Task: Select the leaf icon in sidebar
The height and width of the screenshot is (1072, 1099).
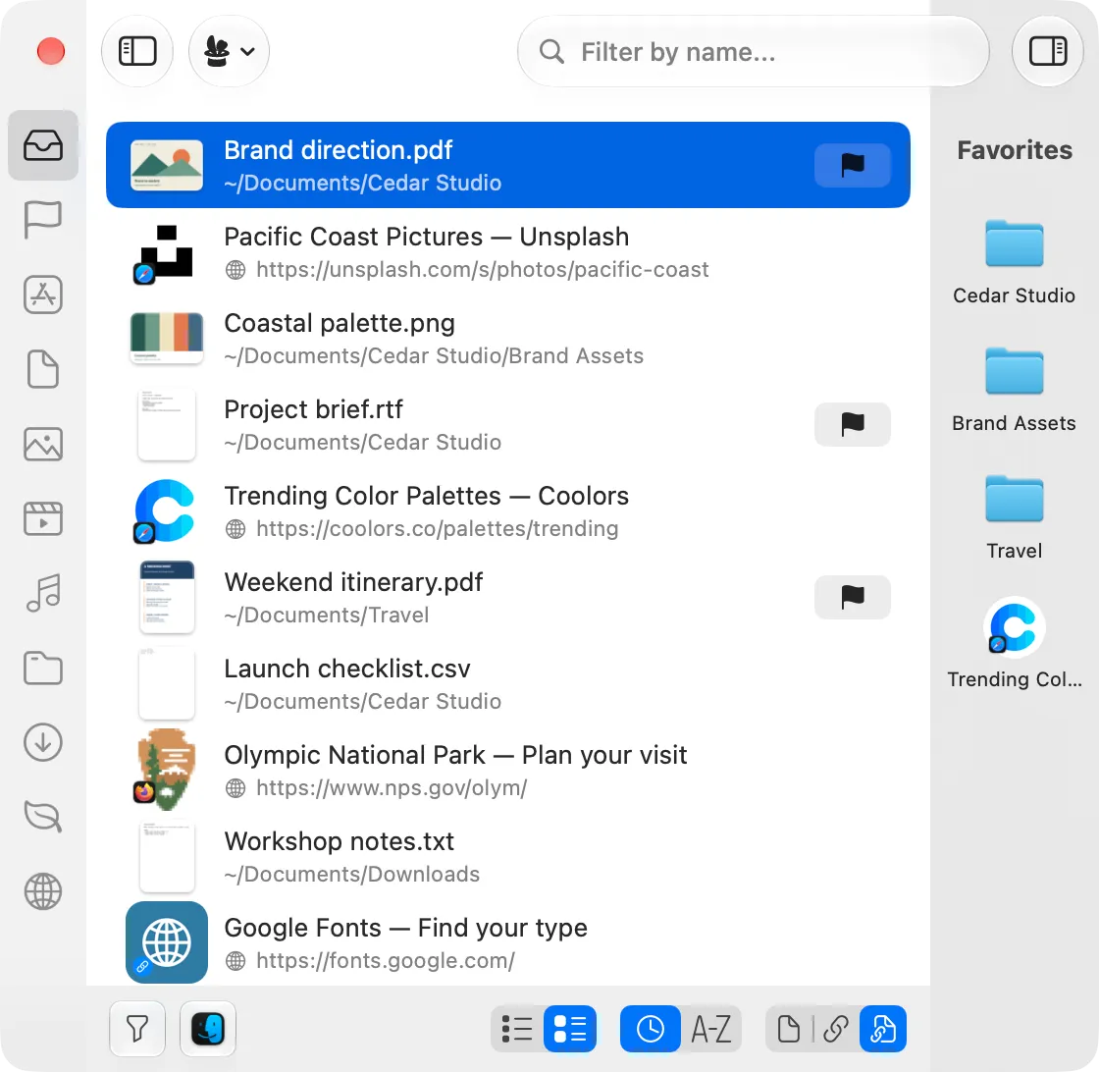Action: [43, 817]
